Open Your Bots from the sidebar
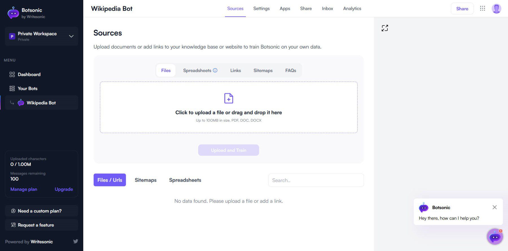Image resolution: width=508 pixels, height=251 pixels. click(27, 88)
